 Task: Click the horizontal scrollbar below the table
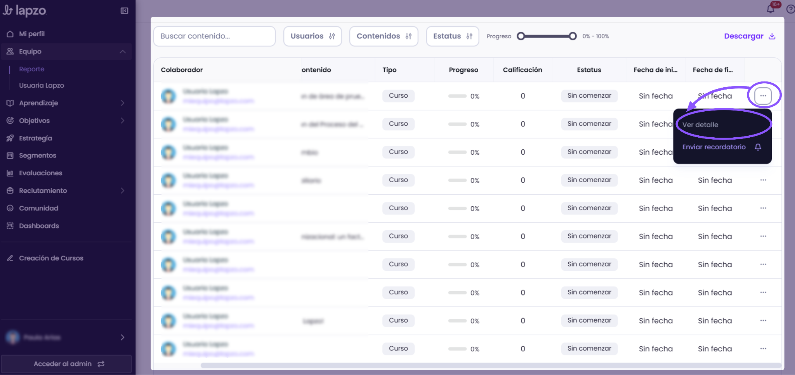(491, 365)
